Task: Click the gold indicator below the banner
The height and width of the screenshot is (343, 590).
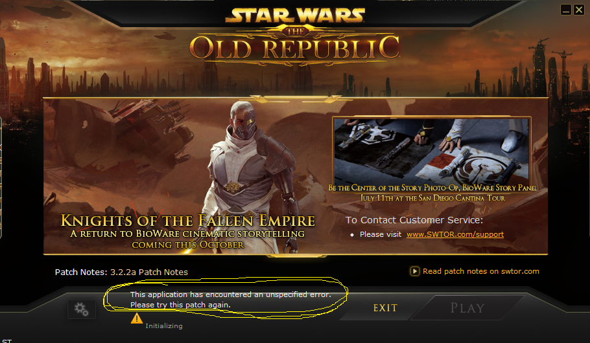Action: click(x=296, y=256)
